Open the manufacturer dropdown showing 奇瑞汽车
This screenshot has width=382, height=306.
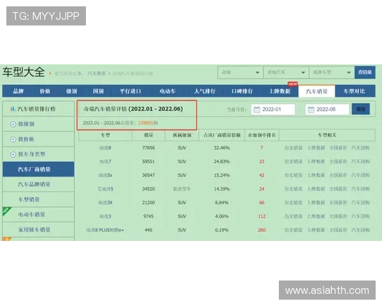(x=286, y=73)
